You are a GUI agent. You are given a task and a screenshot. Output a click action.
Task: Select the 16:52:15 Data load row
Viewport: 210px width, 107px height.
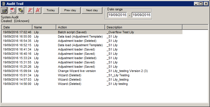tap(92, 45)
